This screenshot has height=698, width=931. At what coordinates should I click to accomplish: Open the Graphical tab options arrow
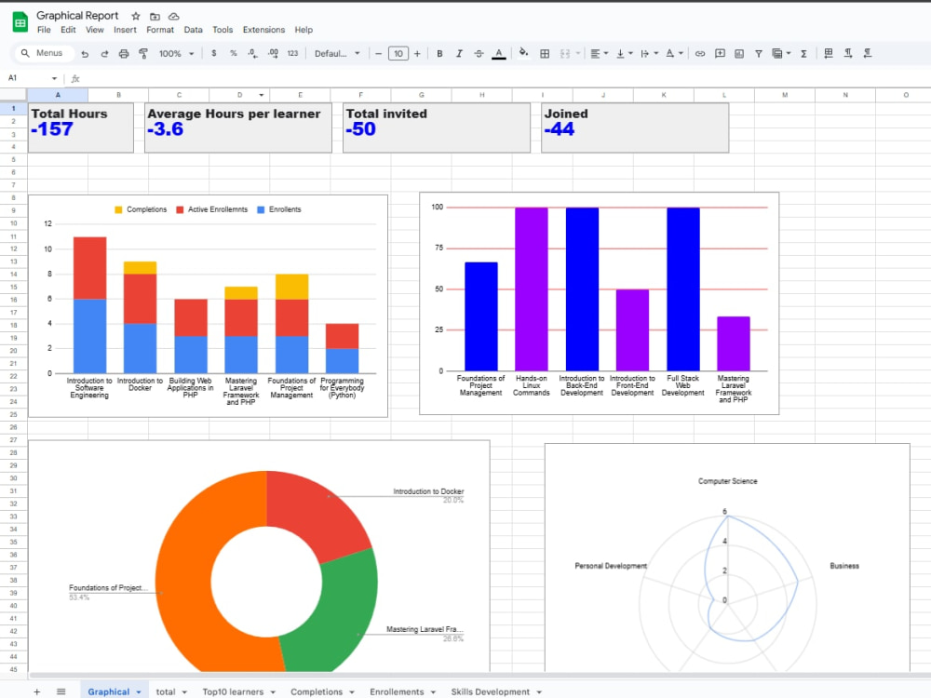[139, 692]
